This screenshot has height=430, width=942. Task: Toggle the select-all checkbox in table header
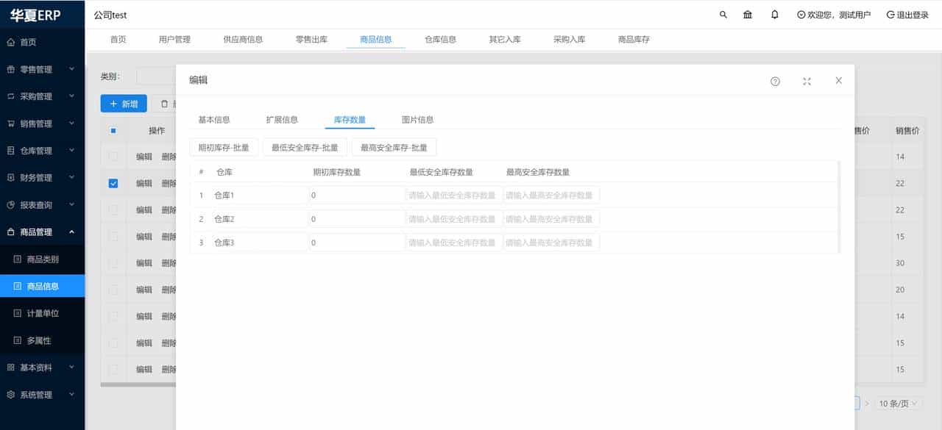(x=113, y=129)
